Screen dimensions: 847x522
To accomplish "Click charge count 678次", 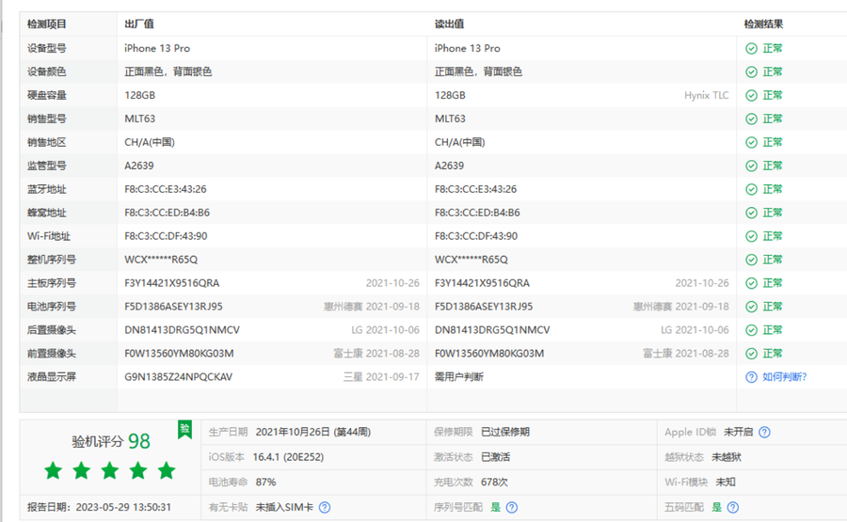I will pos(494,482).
